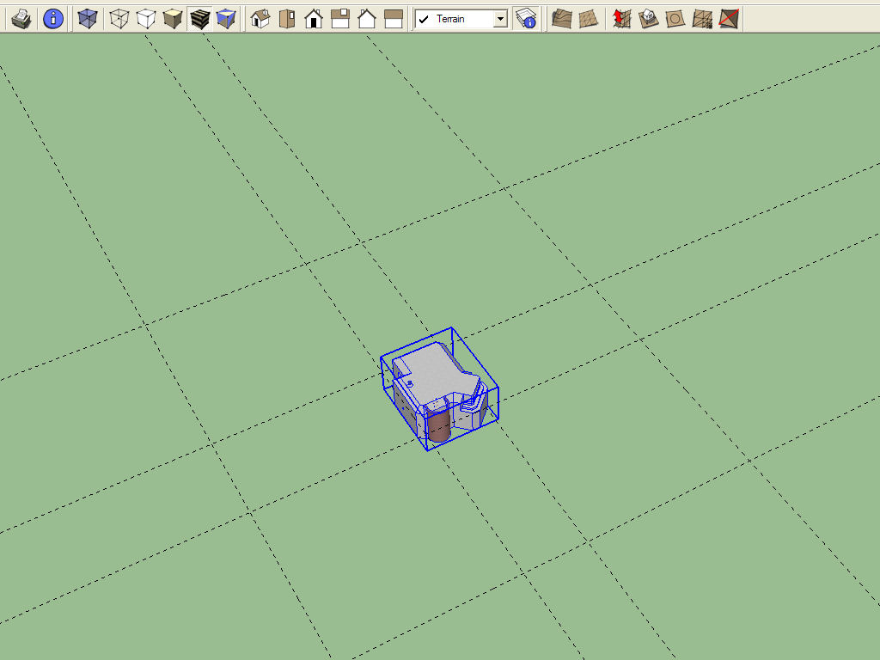Switch to Iso view
The image size is (880, 660).
click(x=260, y=19)
